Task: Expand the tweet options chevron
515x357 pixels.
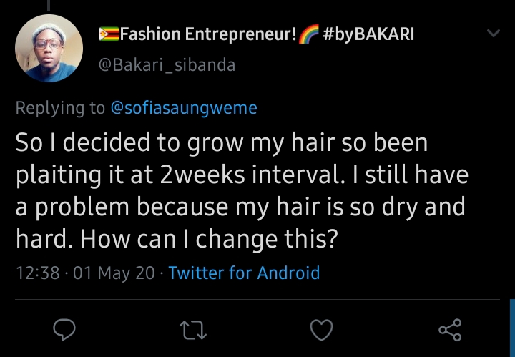Action: [x=494, y=34]
